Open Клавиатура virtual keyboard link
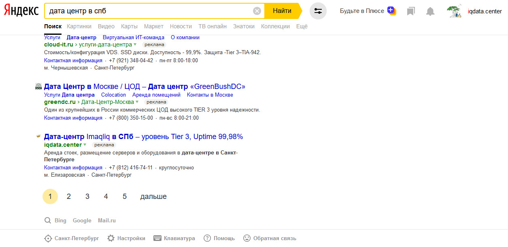The width and height of the screenshot is (508, 247). point(179,239)
